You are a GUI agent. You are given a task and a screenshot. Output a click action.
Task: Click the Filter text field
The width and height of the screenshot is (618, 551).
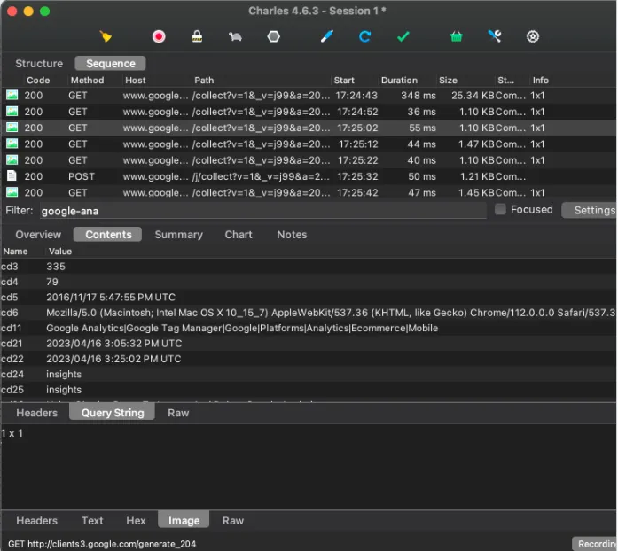(x=262, y=211)
